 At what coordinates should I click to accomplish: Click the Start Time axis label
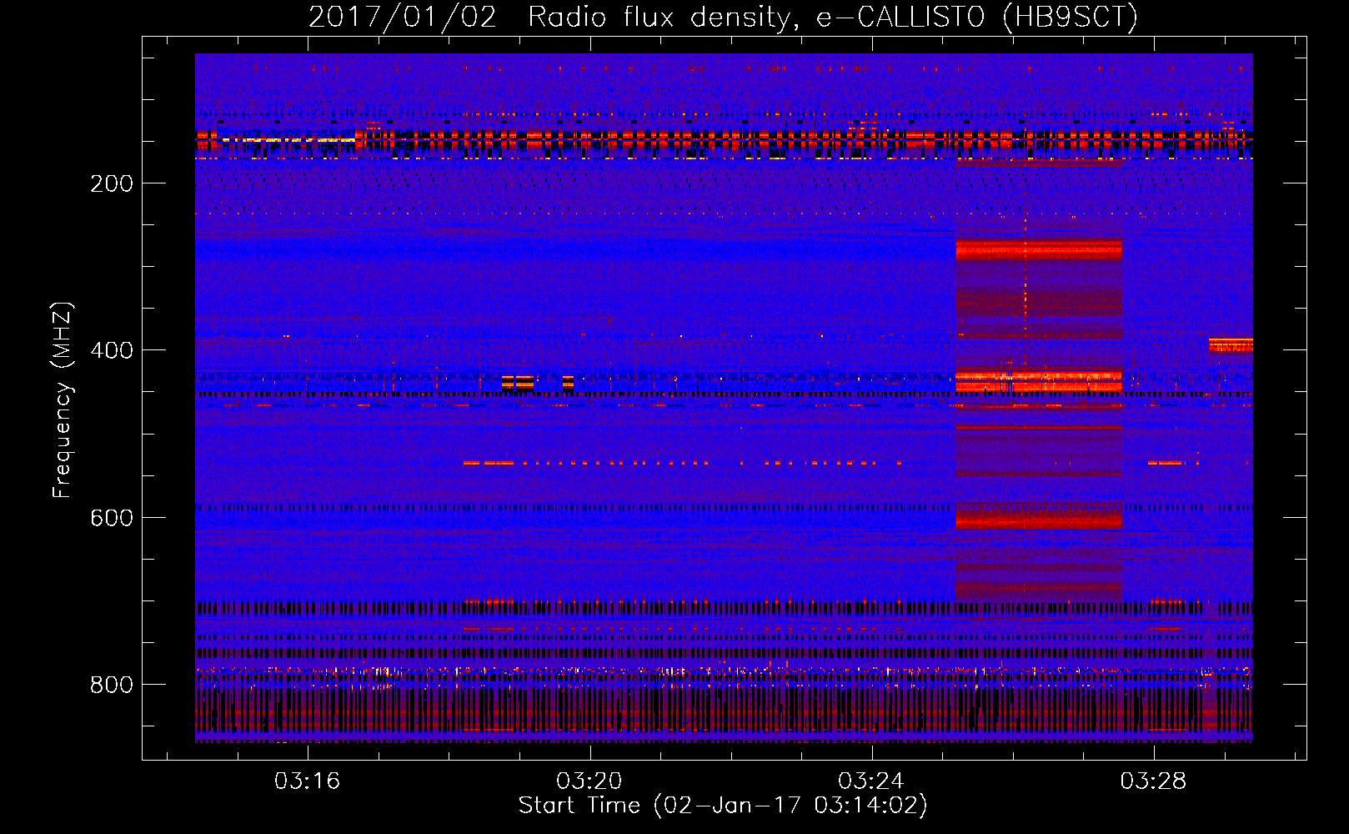click(x=723, y=806)
